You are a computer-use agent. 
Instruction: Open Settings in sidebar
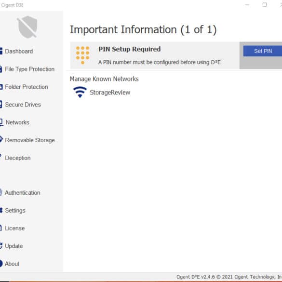15,211
